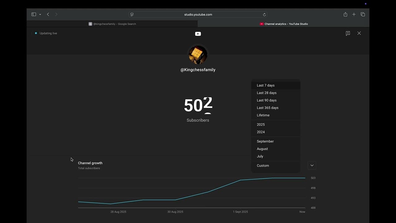
Task: Open the Safari Share icon
Action: click(x=345, y=14)
